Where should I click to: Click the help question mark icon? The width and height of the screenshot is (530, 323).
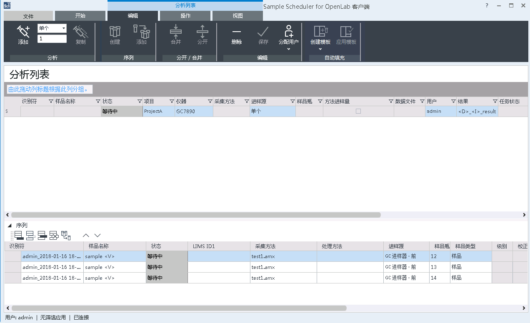pos(487,5)
